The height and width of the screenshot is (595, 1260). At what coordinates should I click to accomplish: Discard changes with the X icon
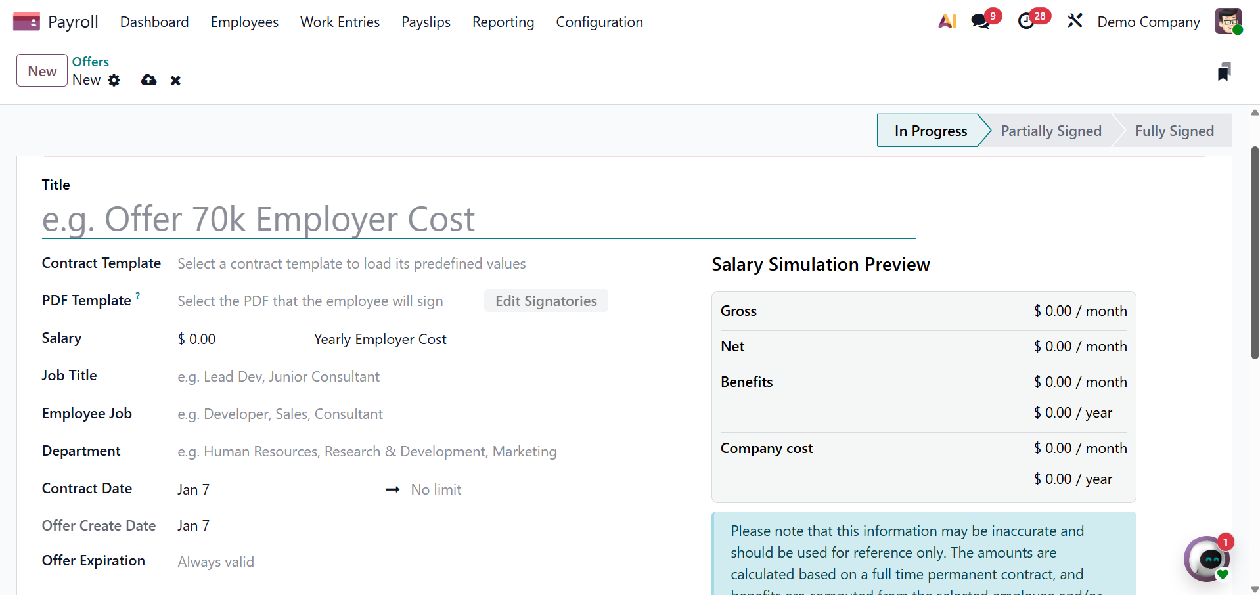[175, 81]
